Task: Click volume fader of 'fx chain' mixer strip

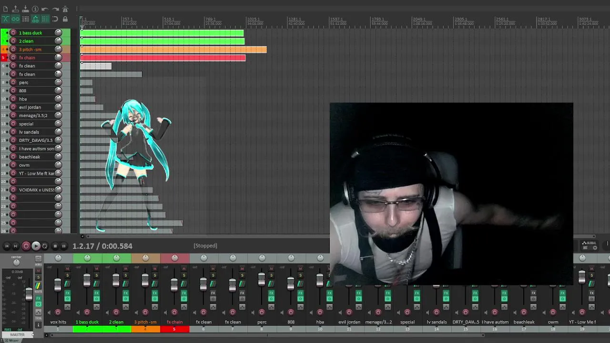Action: pos(174,284)
